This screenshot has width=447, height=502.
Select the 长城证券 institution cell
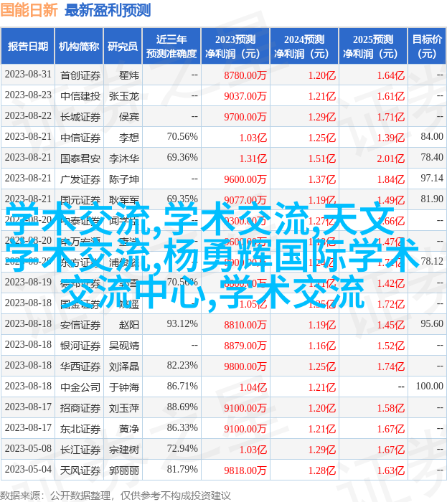tap(80, 117)
